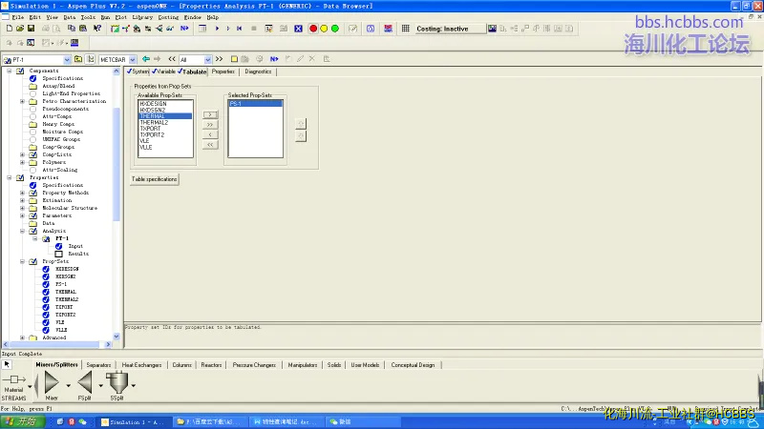Click the picture icon right of Costing box
The height and width of the screenshot is (429, 764).
point(492,29)
